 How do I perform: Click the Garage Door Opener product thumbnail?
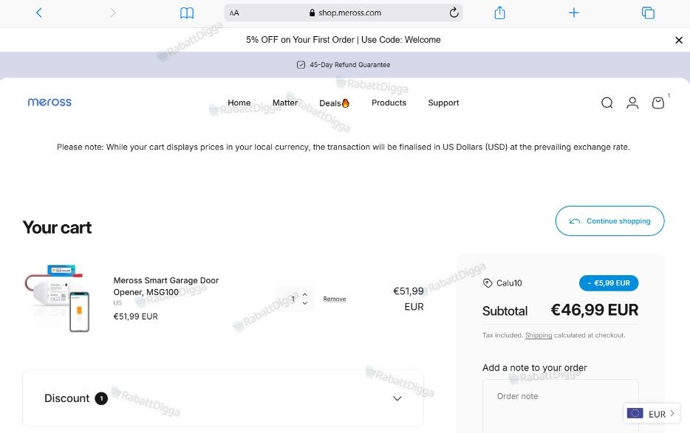[x=57, y=299]
